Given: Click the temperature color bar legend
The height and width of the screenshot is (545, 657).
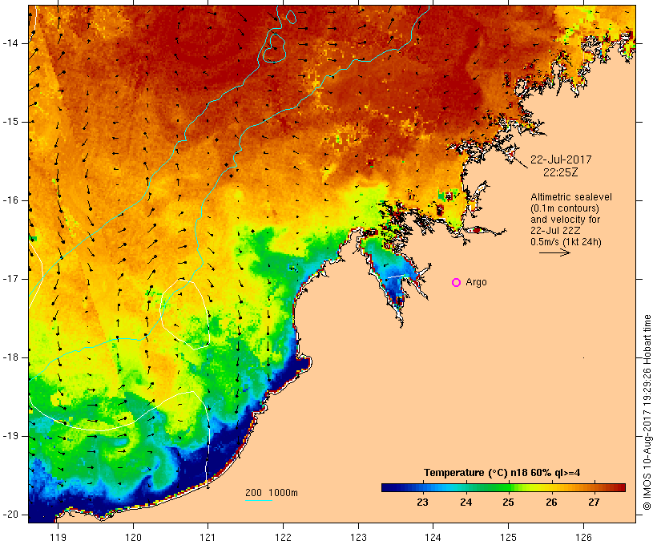Looking at the screenshot, I should (503, 487).
